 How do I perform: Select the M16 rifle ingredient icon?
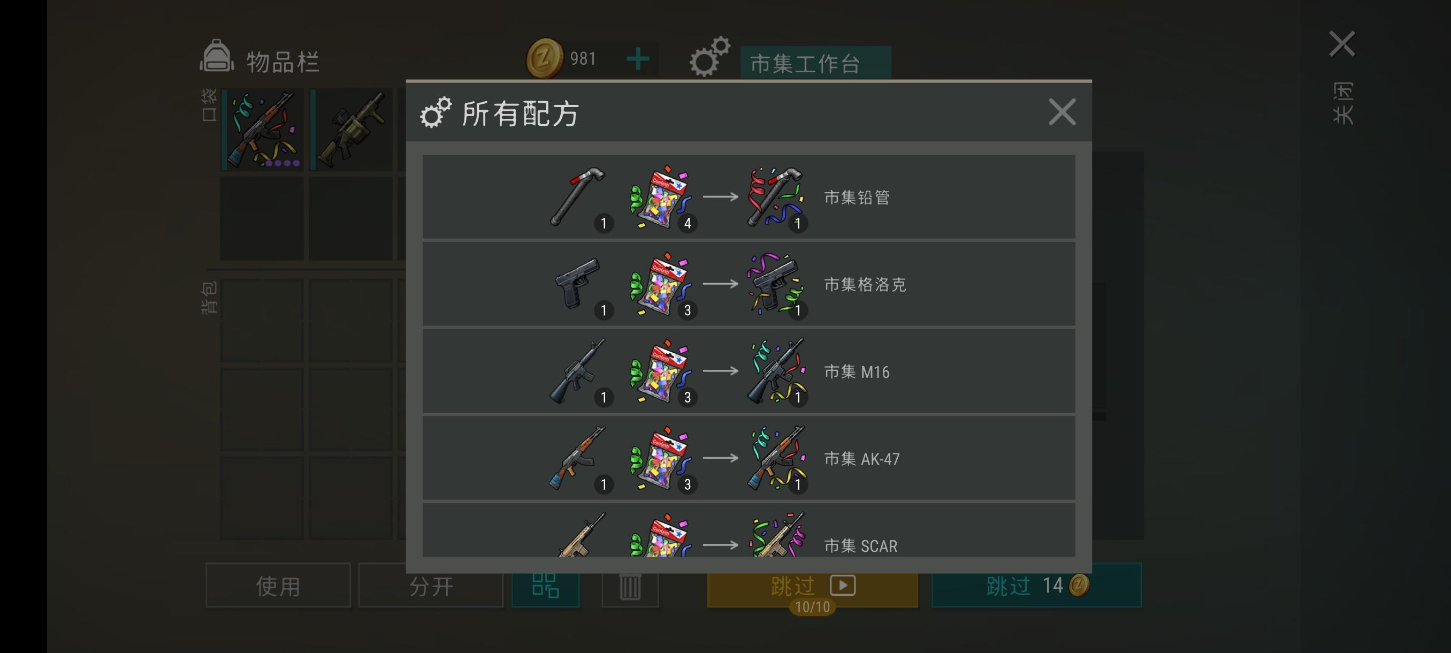pyautogui.click(x=577, y=370)
